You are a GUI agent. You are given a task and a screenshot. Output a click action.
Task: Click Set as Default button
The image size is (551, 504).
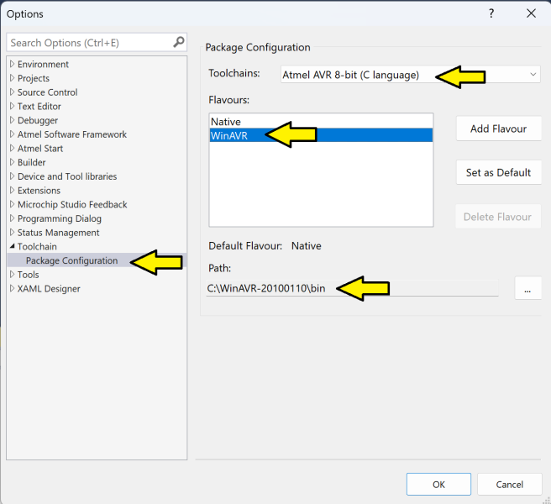pyautogui.click(x=498, y=172)
